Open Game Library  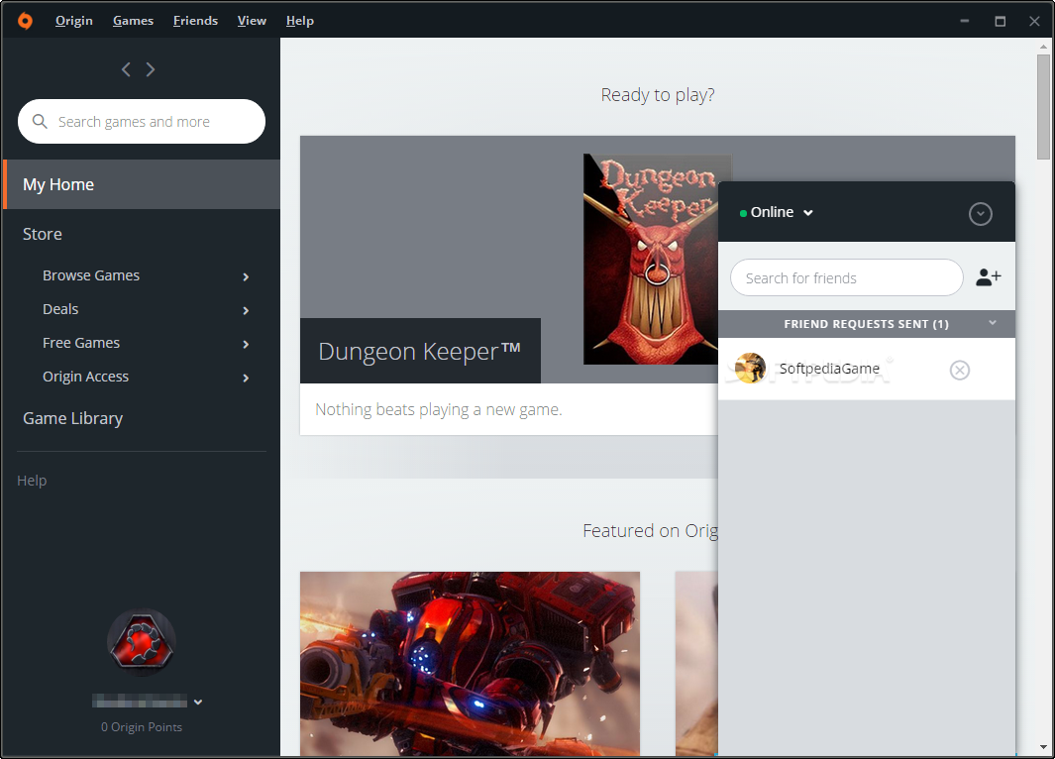(x=72, y=418)
